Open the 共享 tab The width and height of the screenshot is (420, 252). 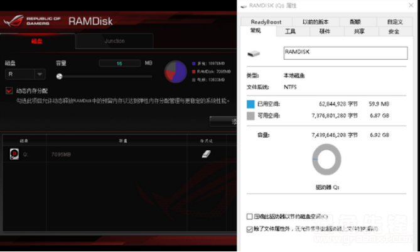[x=359, y=31]
